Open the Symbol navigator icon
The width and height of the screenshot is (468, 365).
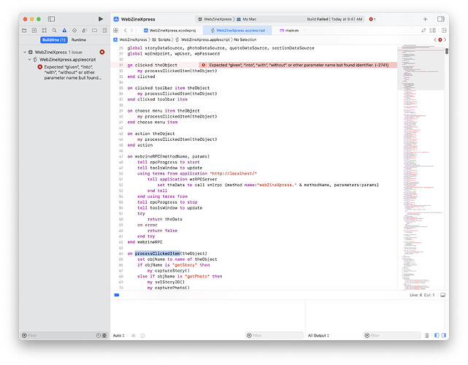tap(45, 31)
